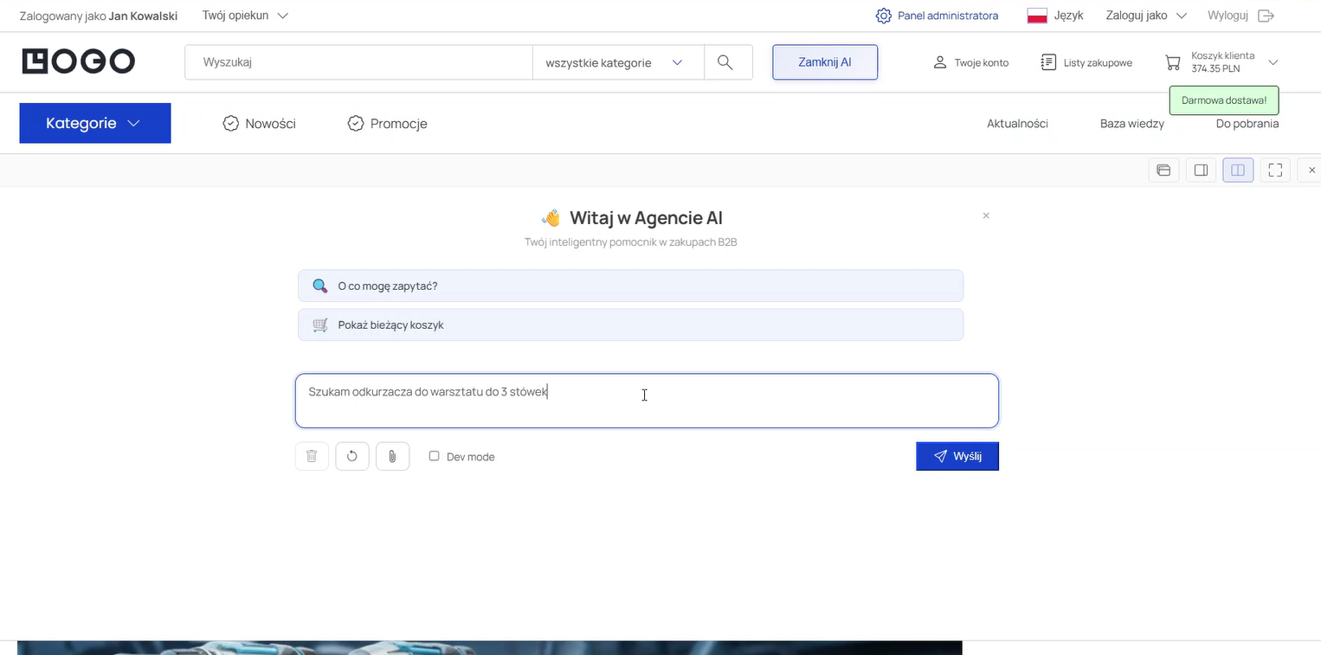Open the wszystkie kategorie dropdown
1321x655 pixels.
click(616, 61)
